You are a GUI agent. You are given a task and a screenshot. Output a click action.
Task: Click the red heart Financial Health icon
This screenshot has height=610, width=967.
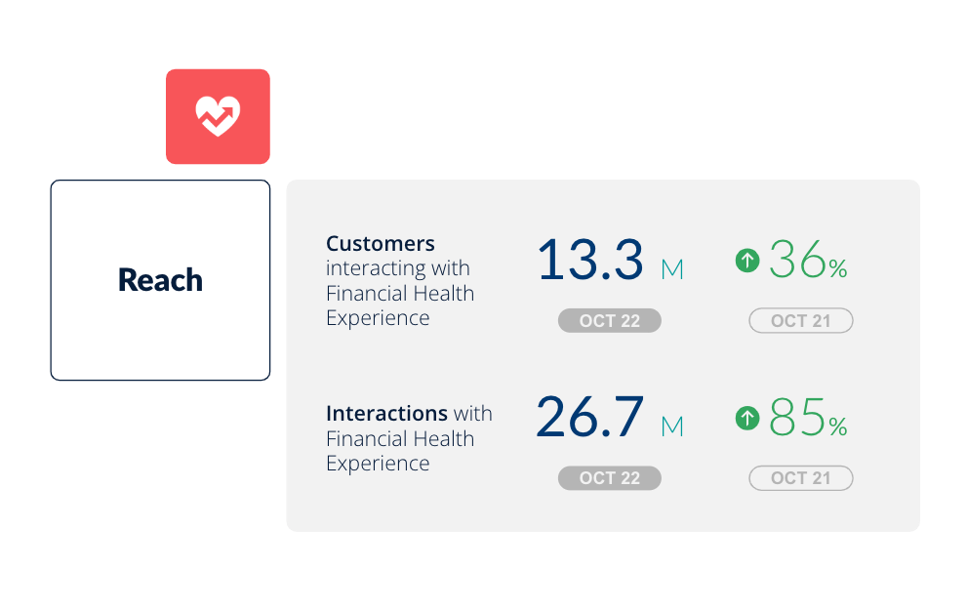point(218,116)
